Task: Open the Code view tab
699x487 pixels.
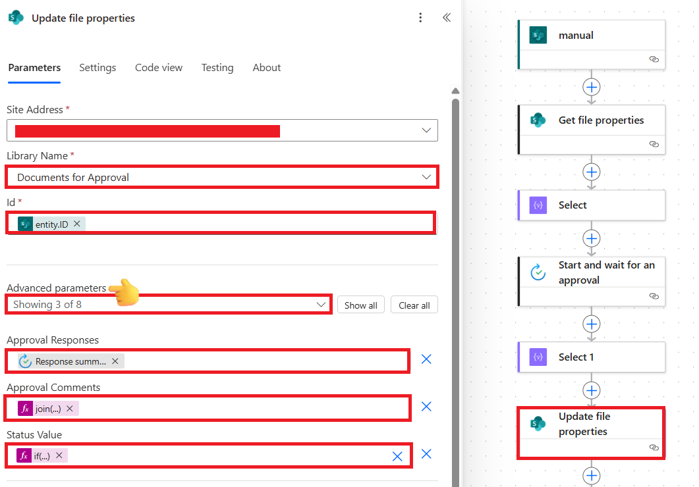Action: pos(159,68)
